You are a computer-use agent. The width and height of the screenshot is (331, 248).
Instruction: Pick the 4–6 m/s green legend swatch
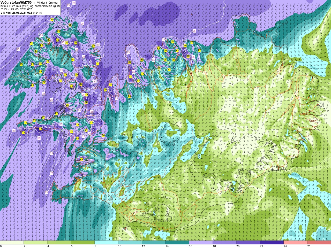point(59,243)
